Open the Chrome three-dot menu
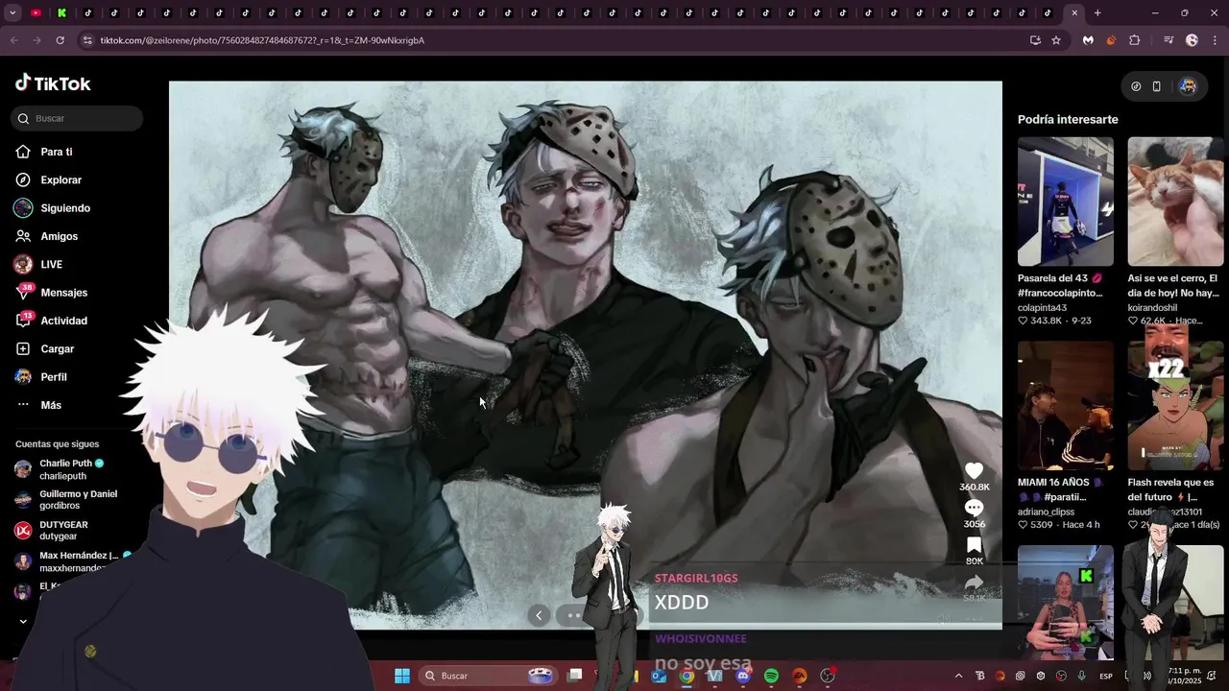1229x691 pixels. tap(1216, 40)
